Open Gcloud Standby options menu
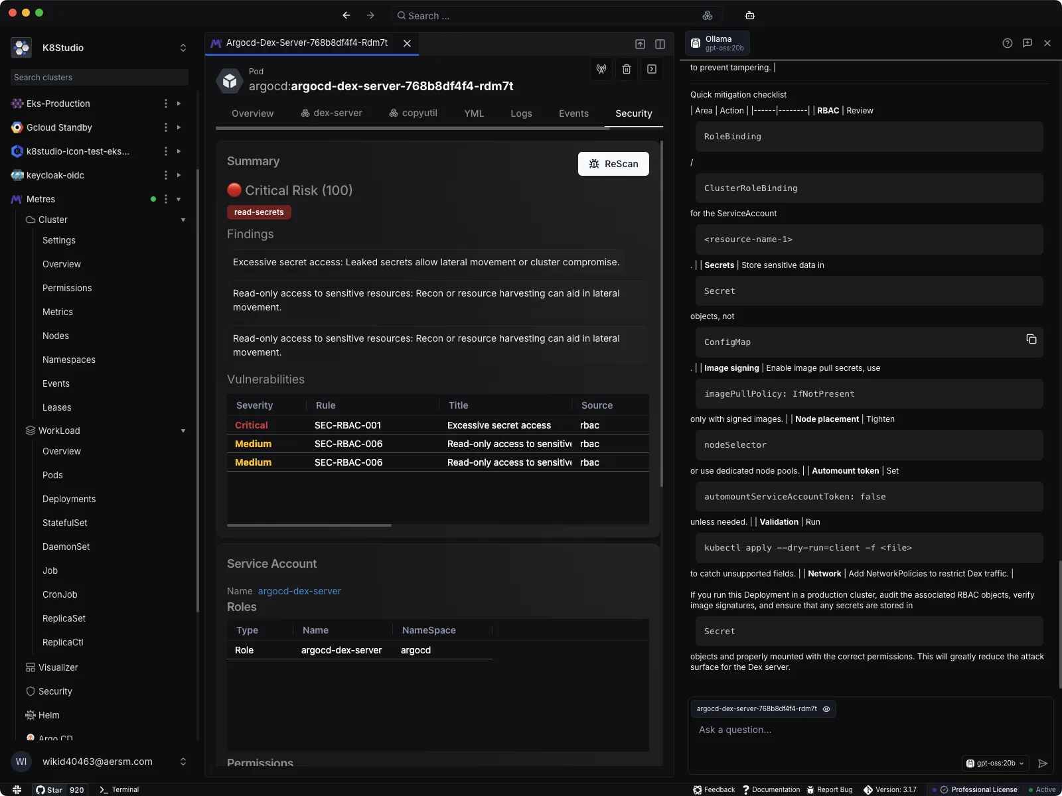This screenshot has width=1062, height=796. coord(166,127)
